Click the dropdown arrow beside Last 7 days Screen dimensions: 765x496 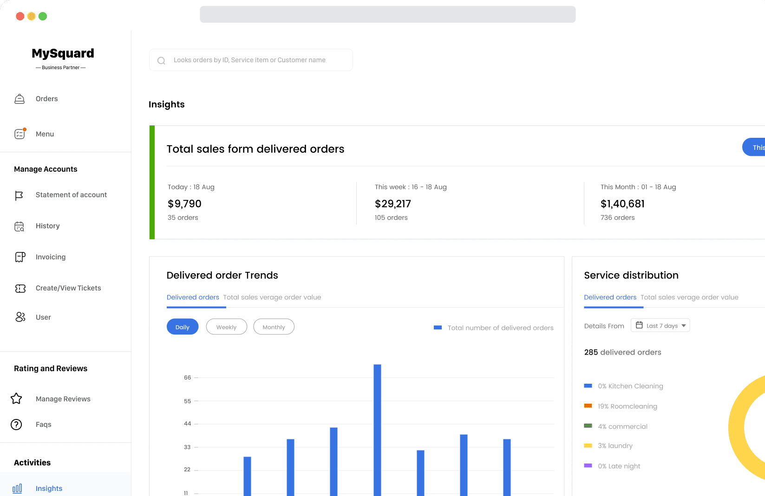pyautogui.click(x=684, y=326)
